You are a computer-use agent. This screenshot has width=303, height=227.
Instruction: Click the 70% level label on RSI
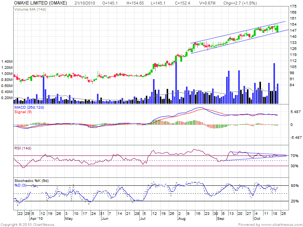tap(294, 155)
